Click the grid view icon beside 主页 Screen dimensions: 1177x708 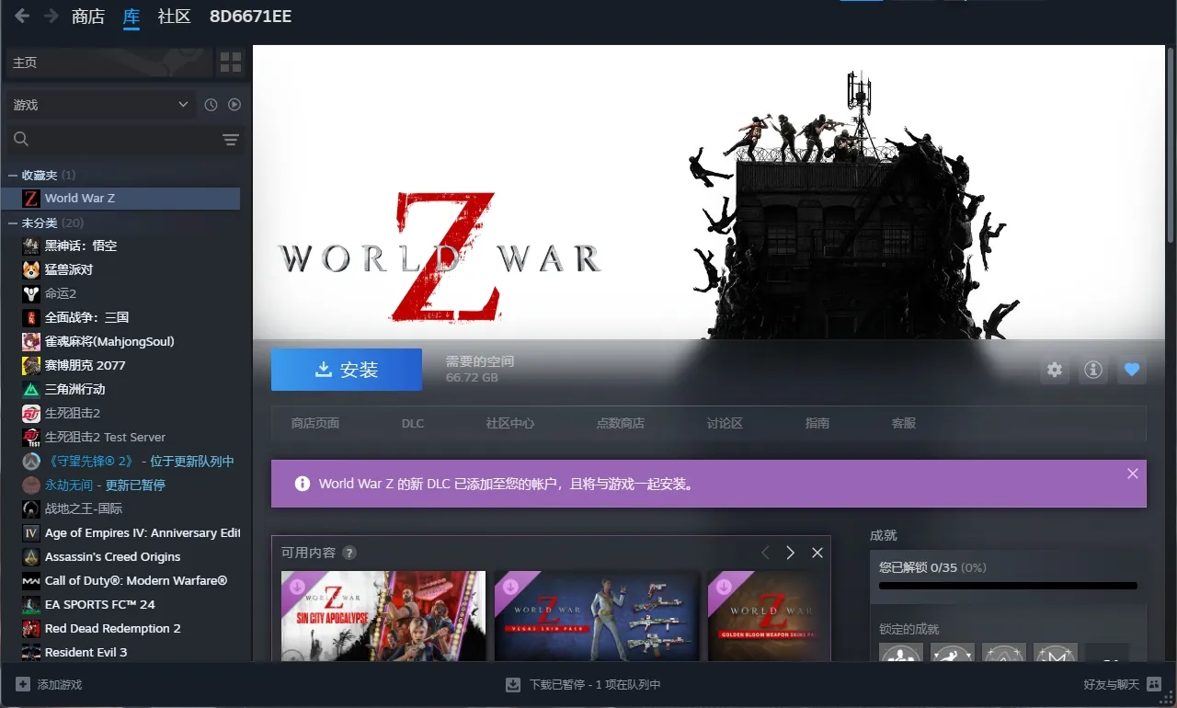(230, 63)
